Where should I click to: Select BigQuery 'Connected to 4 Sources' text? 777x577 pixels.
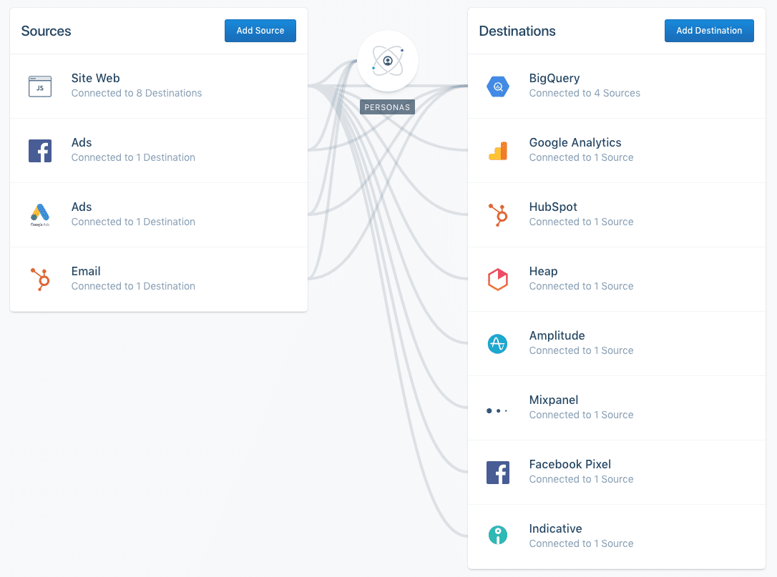(x=585, y=94)
